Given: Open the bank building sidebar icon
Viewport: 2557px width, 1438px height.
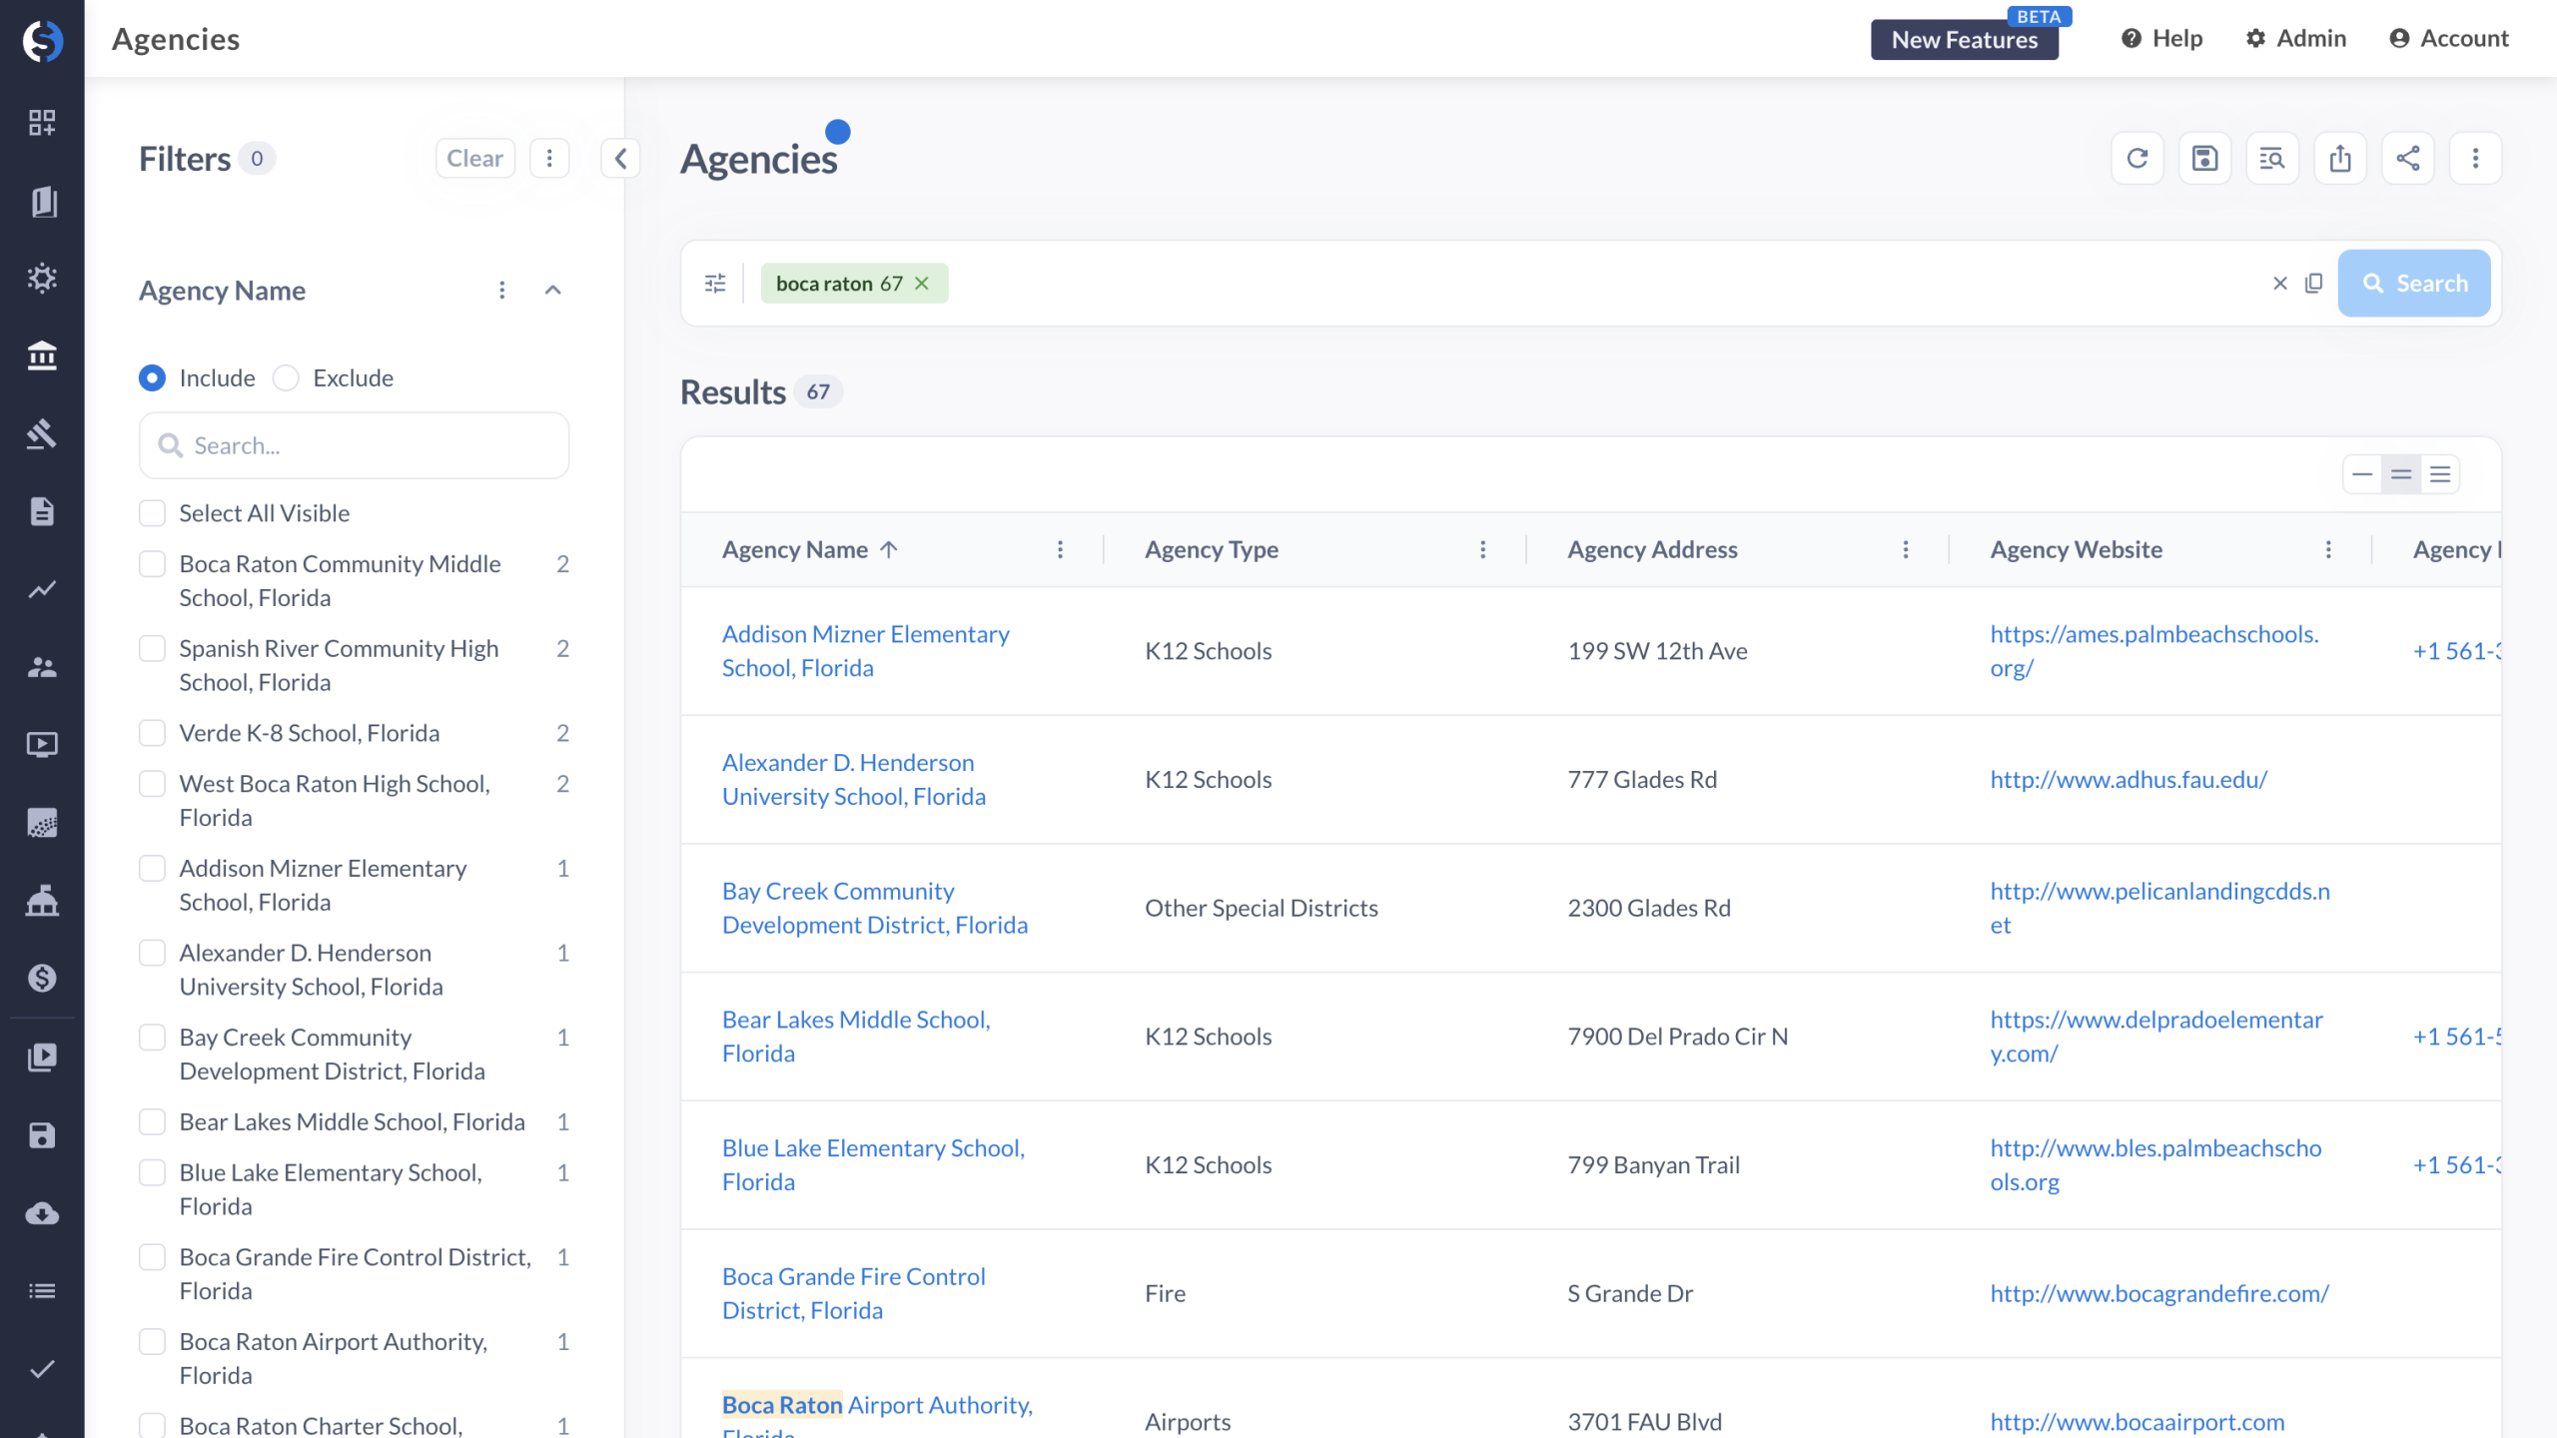Looking at the screenshot, I should tap(42, 356).
